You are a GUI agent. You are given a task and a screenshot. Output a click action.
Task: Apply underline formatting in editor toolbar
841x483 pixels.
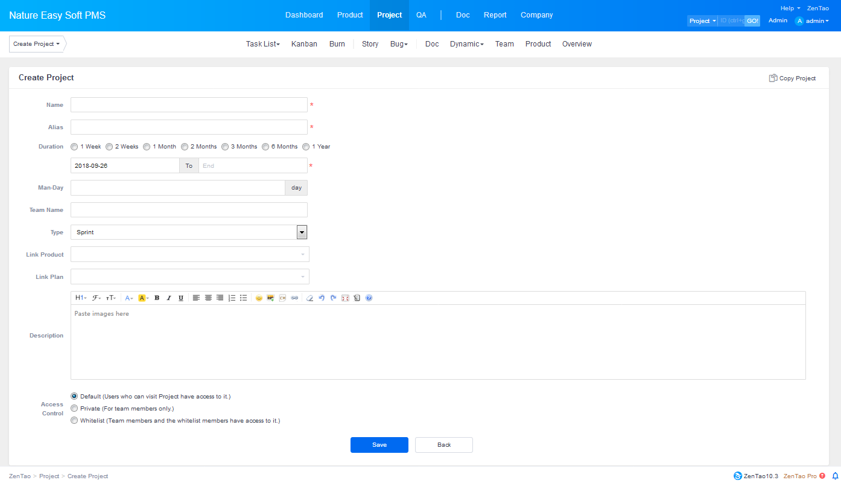tap(181, 298)
